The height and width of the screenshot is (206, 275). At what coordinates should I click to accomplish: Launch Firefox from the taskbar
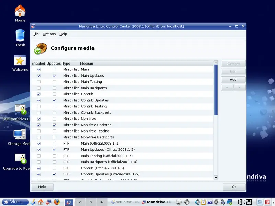[57, 202]
